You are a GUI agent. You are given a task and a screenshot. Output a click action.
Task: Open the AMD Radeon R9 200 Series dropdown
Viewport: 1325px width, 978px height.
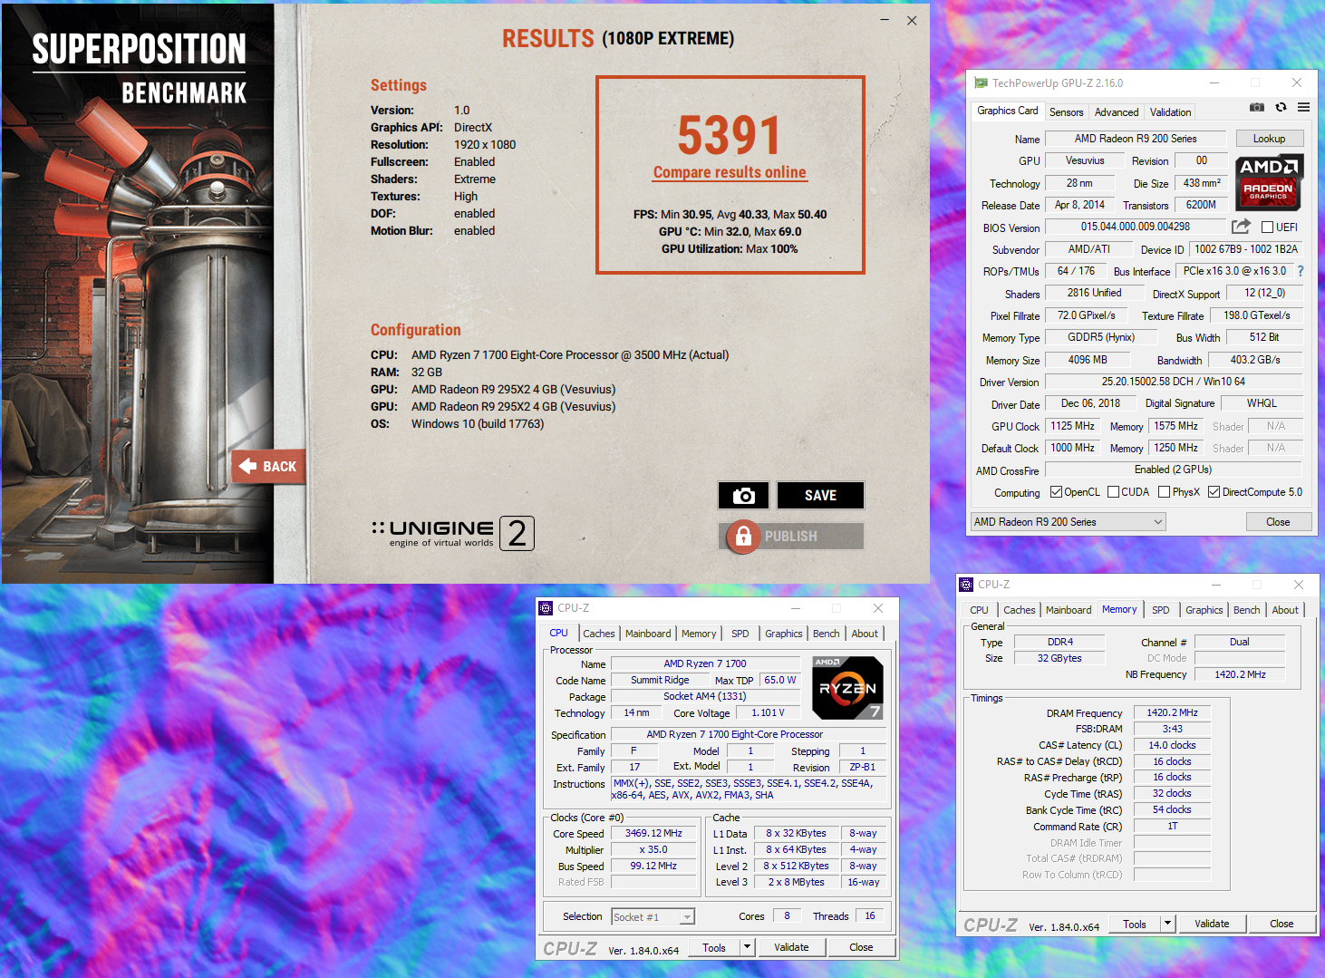(x=1069, y=522)
